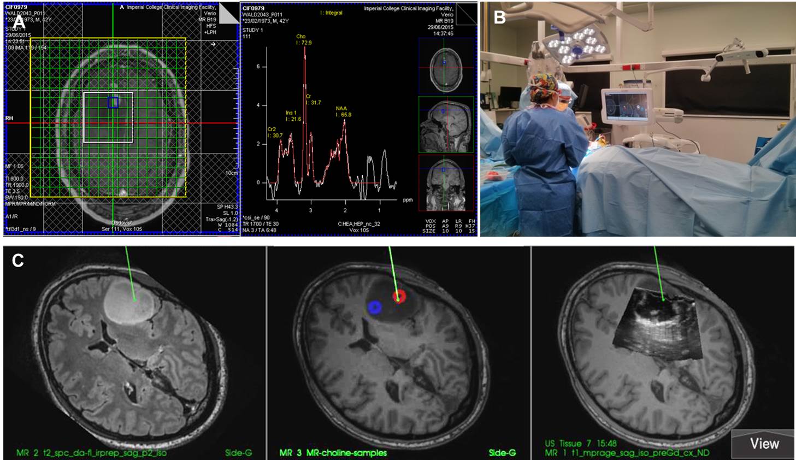Click the ultrasound overlay on the right MRI

tap(656, 328)
